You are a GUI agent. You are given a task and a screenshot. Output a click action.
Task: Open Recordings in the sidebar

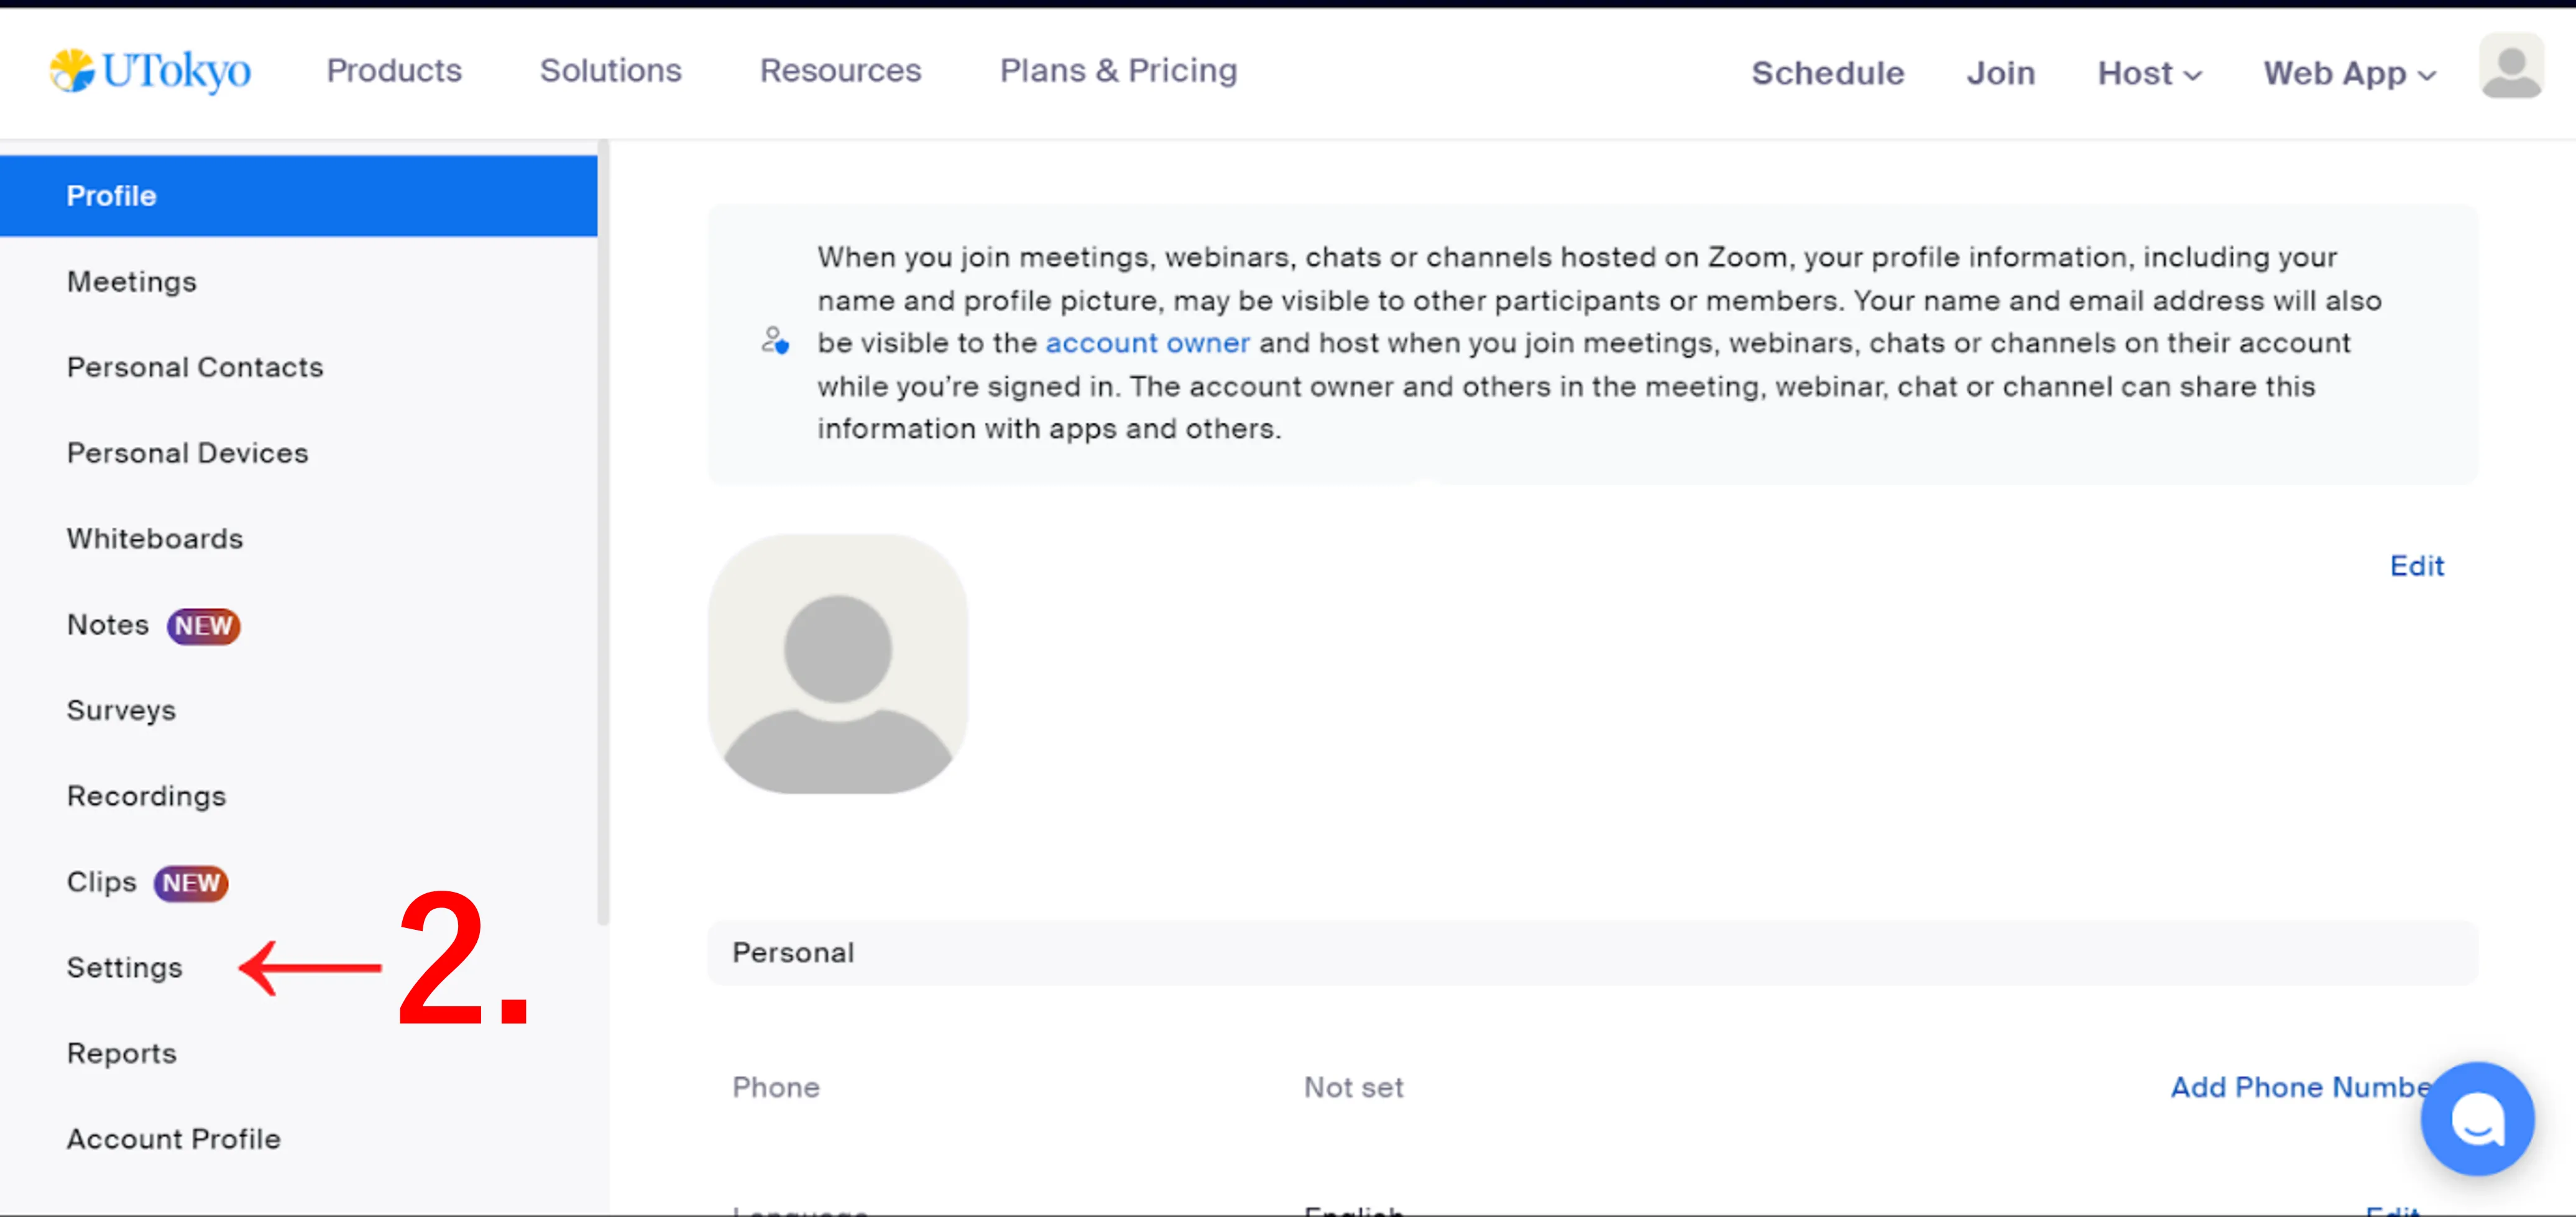[146, 796]
